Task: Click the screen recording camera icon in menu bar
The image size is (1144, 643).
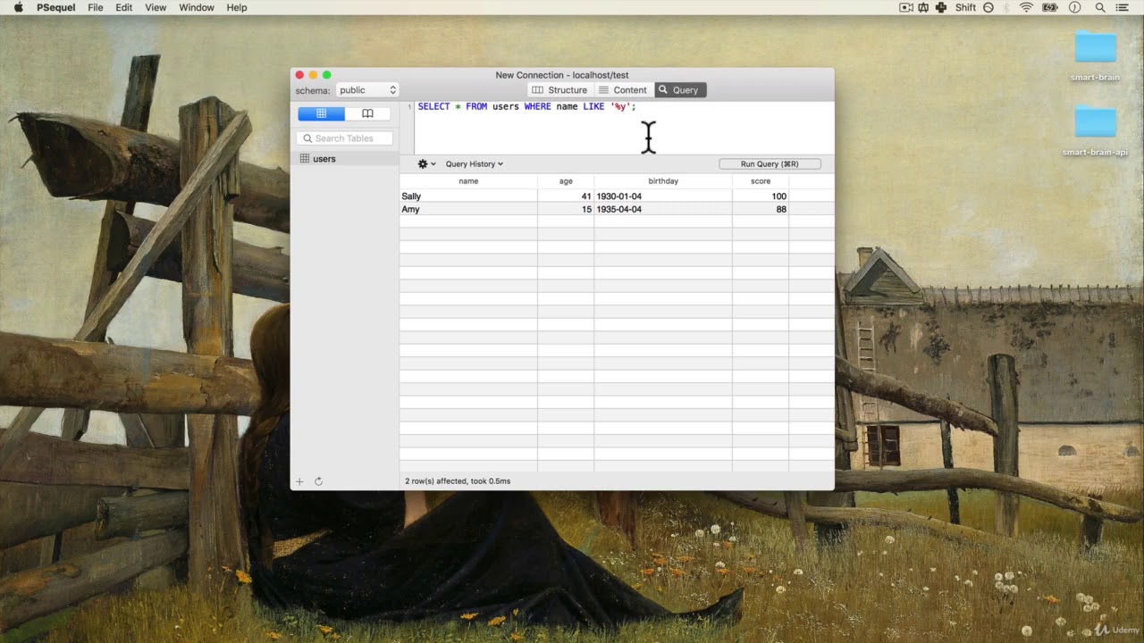Action: pos(905,7)
